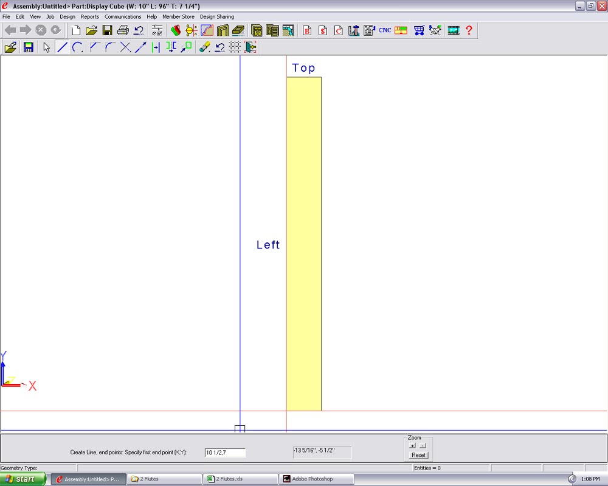
Task: Open the Design menu
Action: coord(67,16)
